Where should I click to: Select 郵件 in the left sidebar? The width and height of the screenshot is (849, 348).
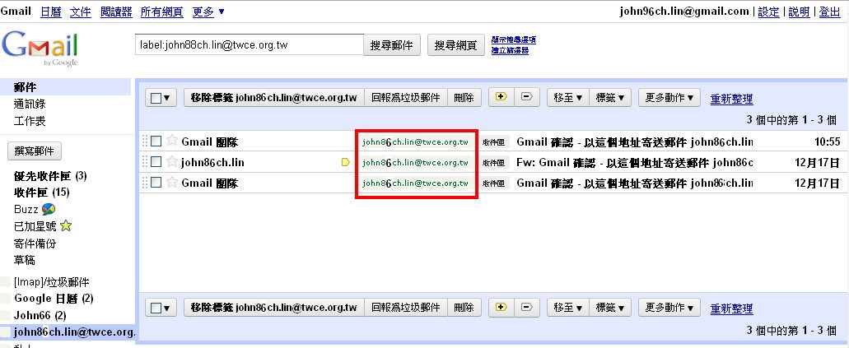(x=66, y=86)
